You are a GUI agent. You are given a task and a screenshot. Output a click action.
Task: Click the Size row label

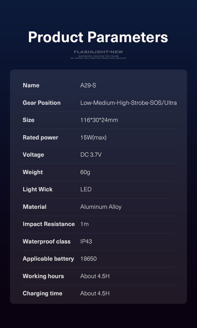(x=28, y=120)
